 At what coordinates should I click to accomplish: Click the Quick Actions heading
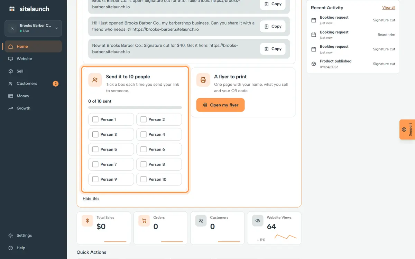coord(91,252)
